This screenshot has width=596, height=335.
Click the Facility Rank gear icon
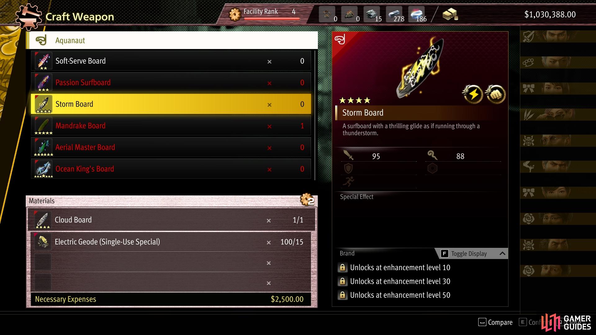(235, 14)
